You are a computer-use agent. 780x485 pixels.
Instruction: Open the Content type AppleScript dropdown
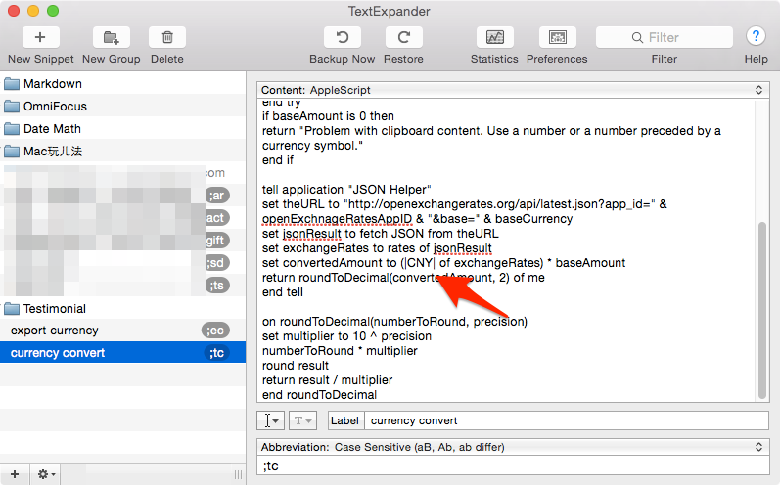coord(513,90)
